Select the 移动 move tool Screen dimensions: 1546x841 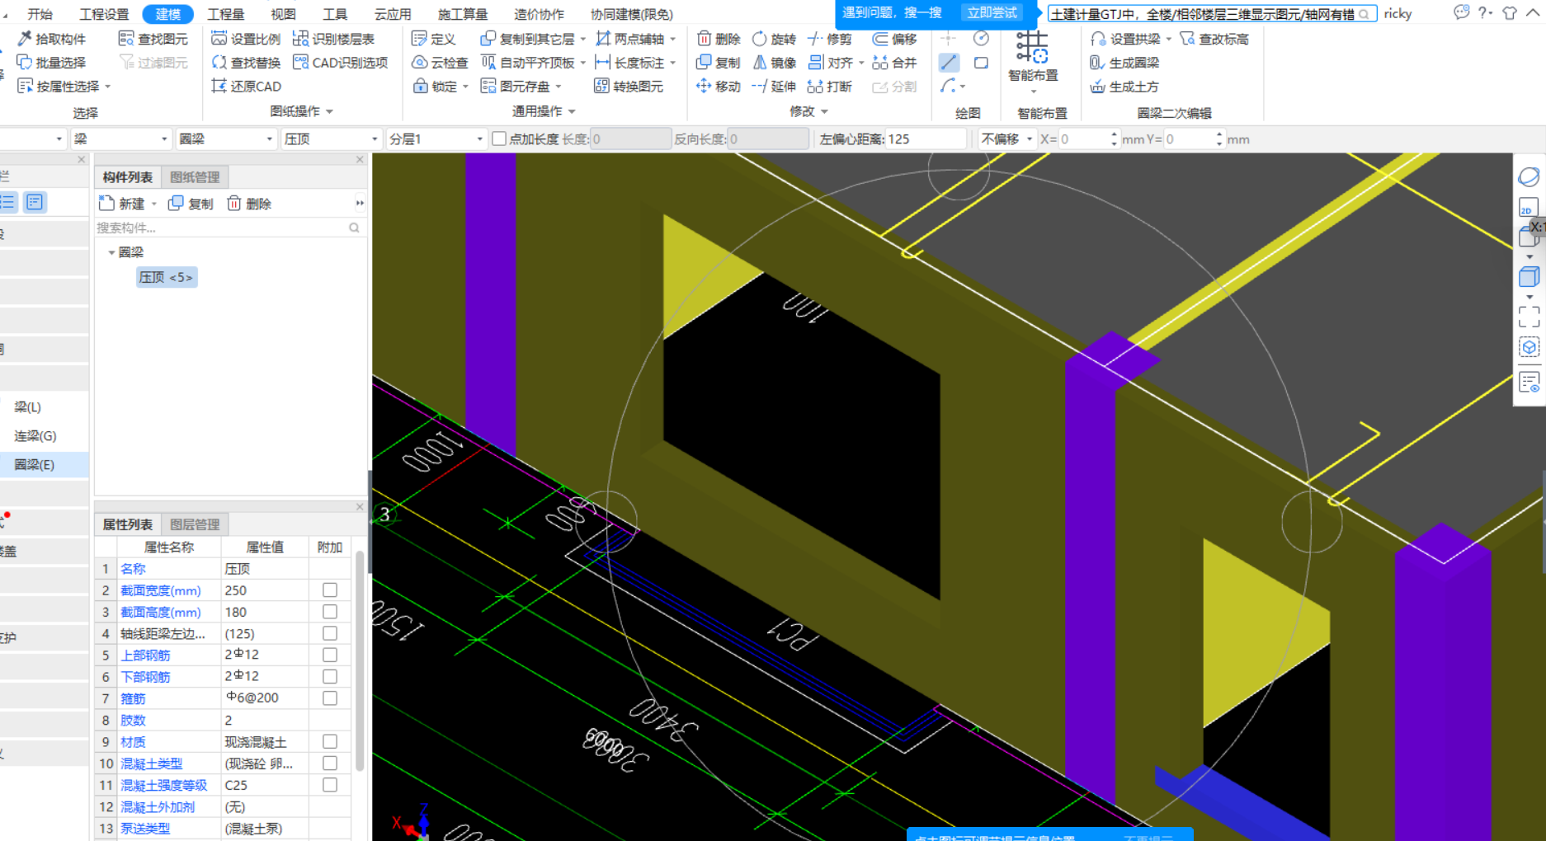click(719, 87)
